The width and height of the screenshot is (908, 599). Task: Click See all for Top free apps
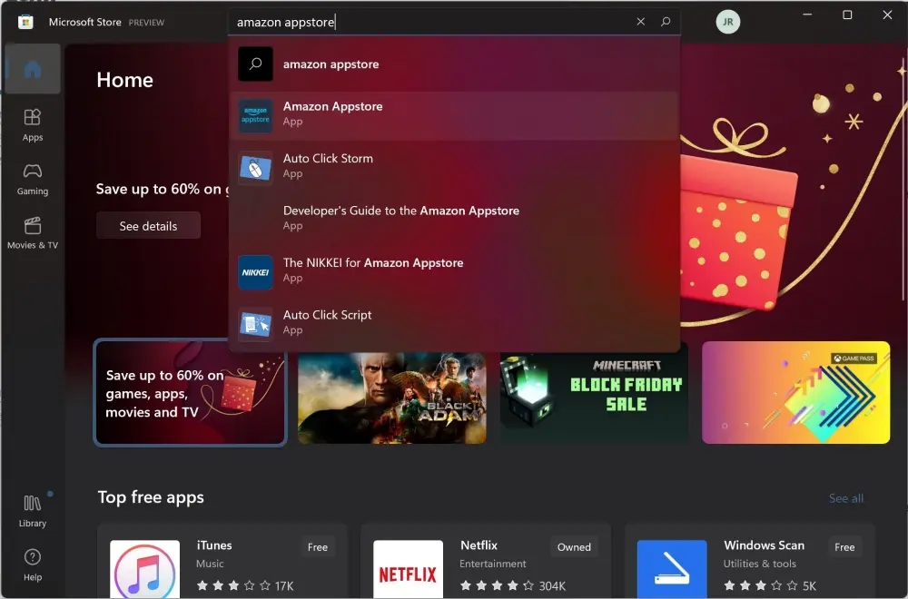click(846, 498)
